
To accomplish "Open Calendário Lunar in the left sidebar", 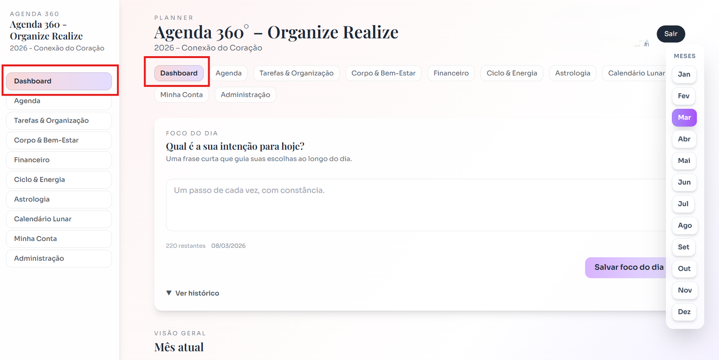I will (59, 220).
